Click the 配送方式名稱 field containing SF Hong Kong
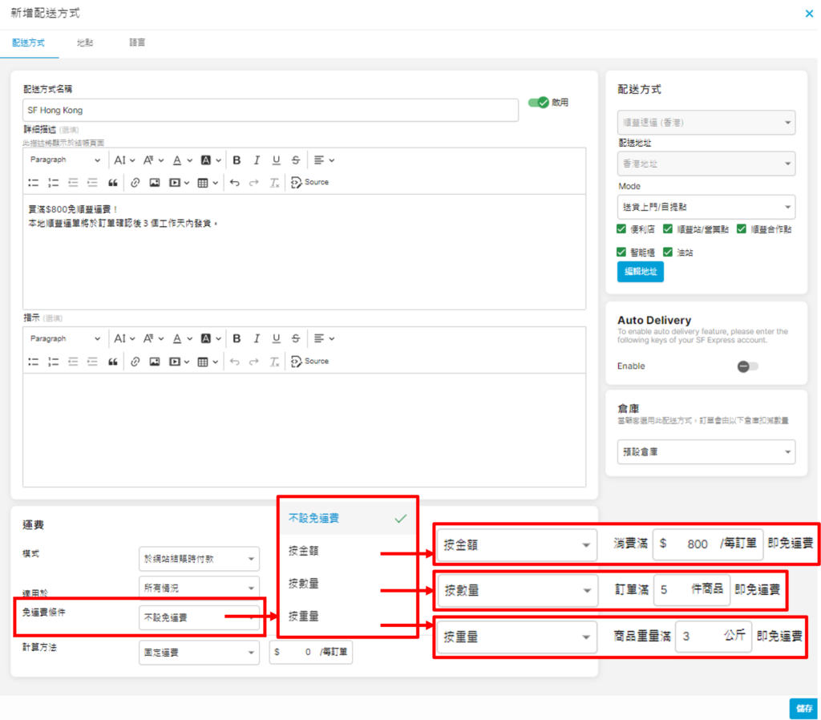821x720 pixels. (270, 110)
